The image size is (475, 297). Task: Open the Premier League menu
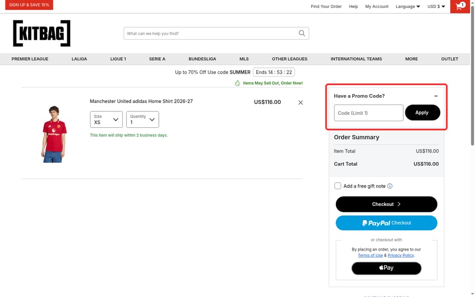tap(30, 59)
